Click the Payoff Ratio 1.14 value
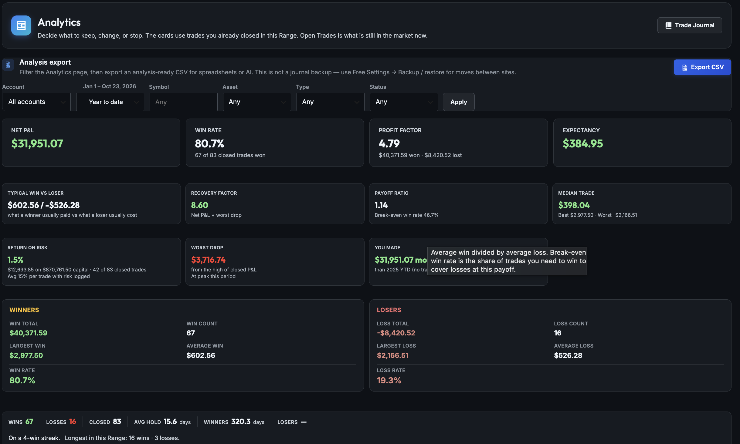This screenshot has width=740, height=444. click(381, 205)
